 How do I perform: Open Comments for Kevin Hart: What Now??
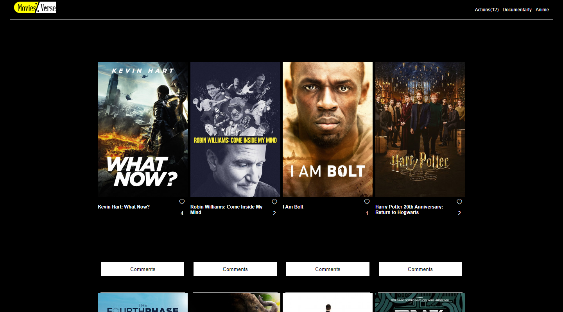pyautogui.click(x=143, y=269)
